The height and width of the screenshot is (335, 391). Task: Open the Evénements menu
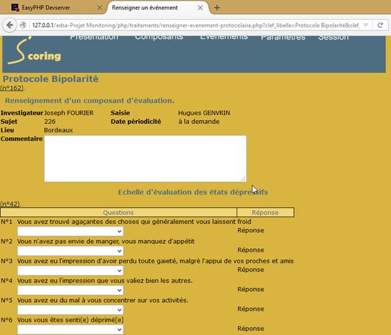[x=224, y=38]
